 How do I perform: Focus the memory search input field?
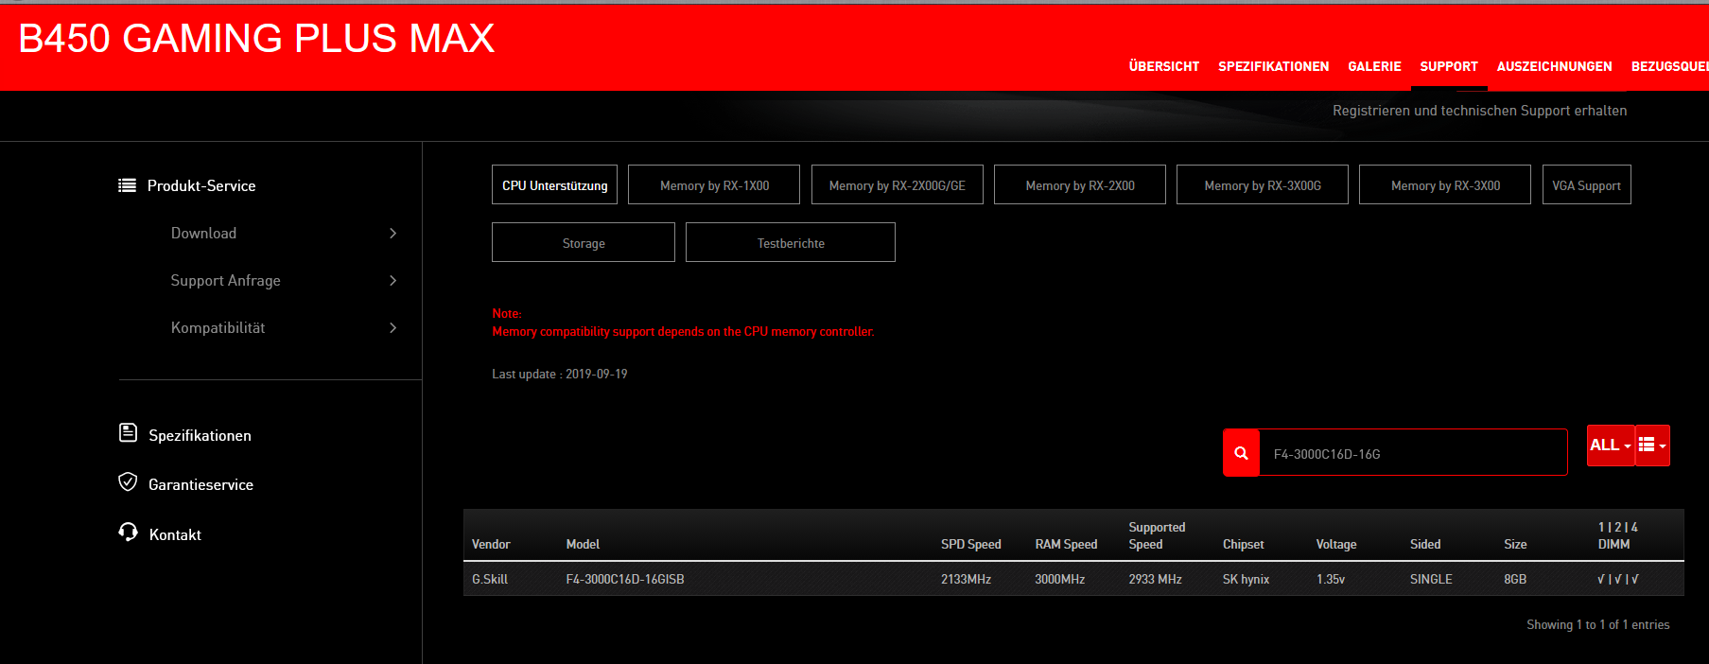[x=1413, y=453]
